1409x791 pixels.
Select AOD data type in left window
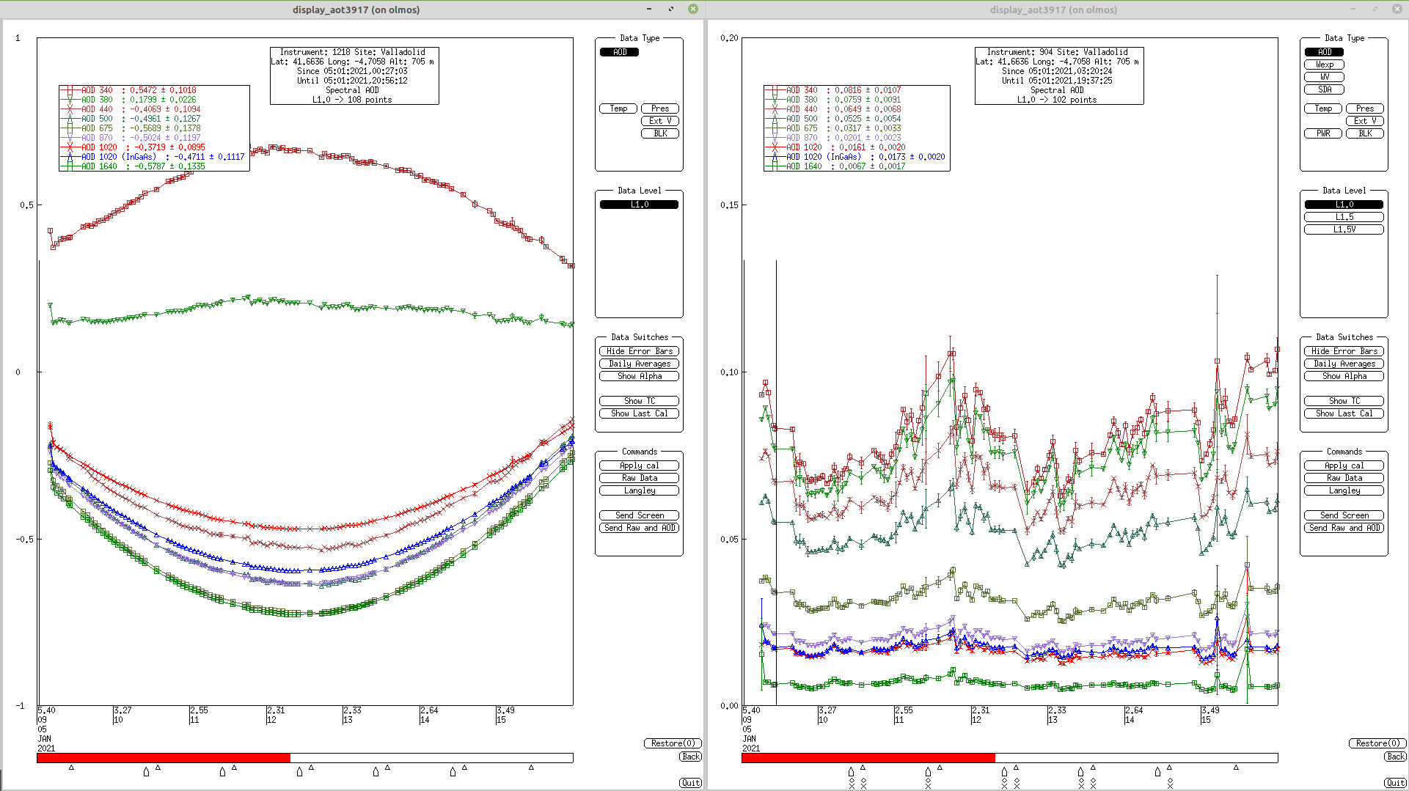point(620,52)
